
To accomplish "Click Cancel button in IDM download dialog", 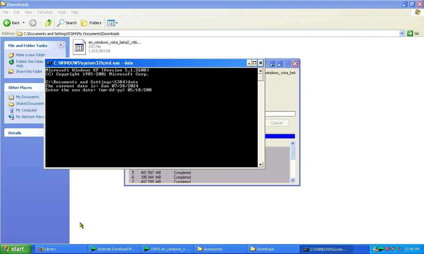I will click(x=277, y=123).
